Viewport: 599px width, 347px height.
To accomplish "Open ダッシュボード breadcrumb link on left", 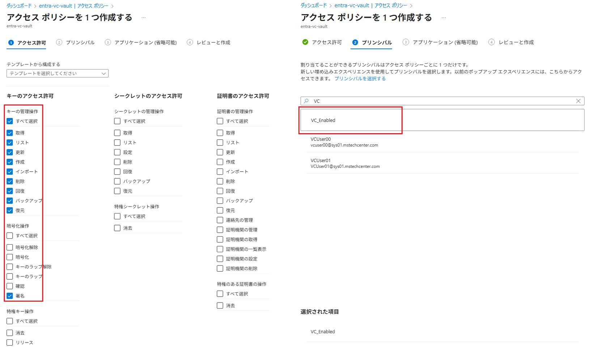I will (19, 6).
